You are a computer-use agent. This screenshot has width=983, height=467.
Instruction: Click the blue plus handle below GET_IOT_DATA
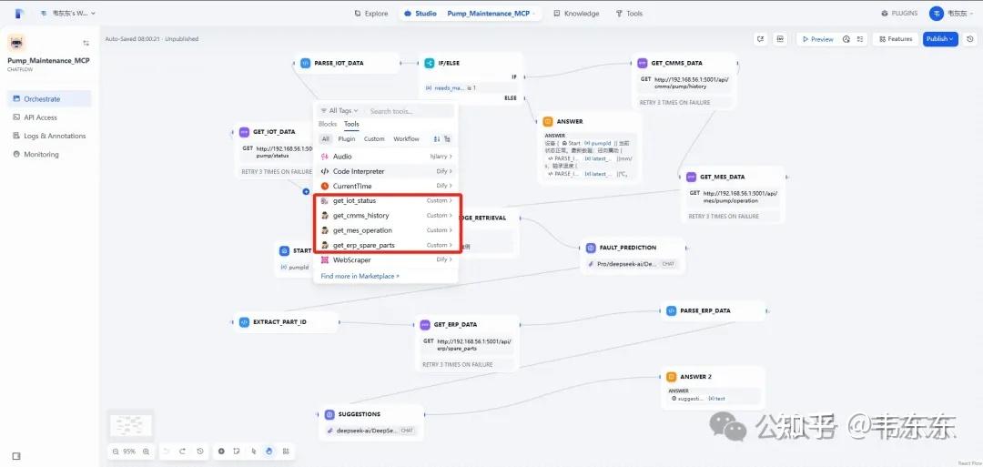(306, 191)
